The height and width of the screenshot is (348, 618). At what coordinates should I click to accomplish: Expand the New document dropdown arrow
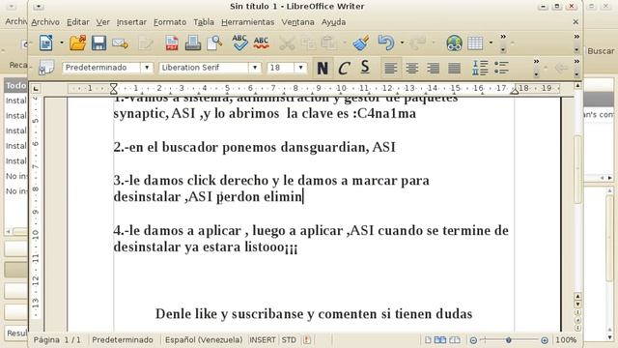click(x=62, y=43)
